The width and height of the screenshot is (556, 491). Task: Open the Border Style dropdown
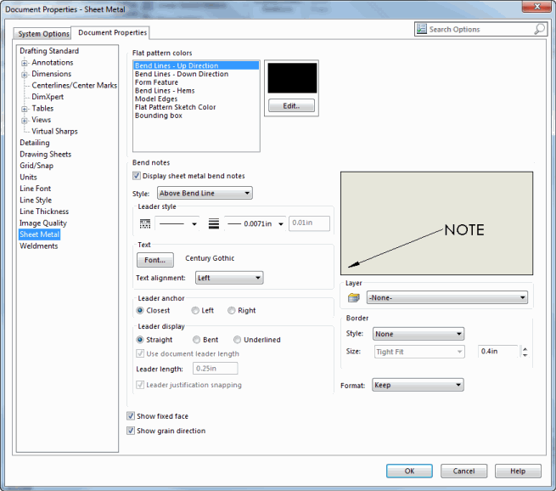click(x=418, y=334)
